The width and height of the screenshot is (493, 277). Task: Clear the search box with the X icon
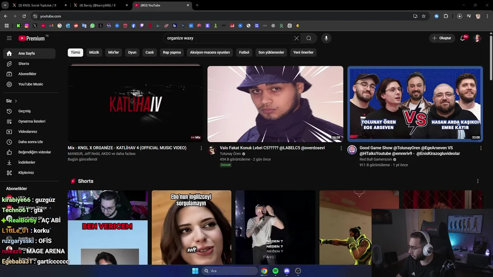[x=296, y=38]
